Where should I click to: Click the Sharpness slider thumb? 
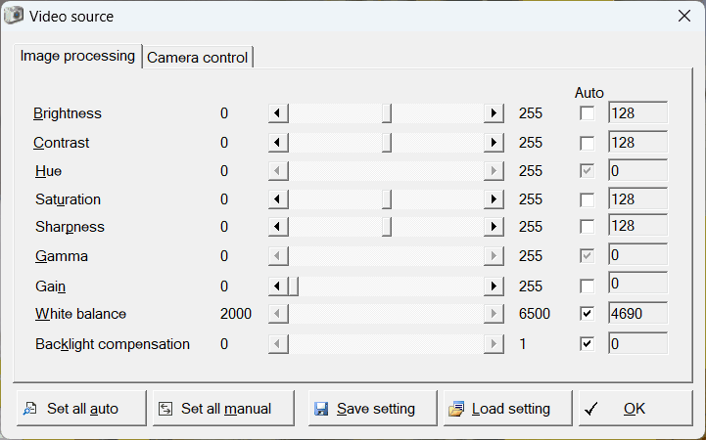387,227
